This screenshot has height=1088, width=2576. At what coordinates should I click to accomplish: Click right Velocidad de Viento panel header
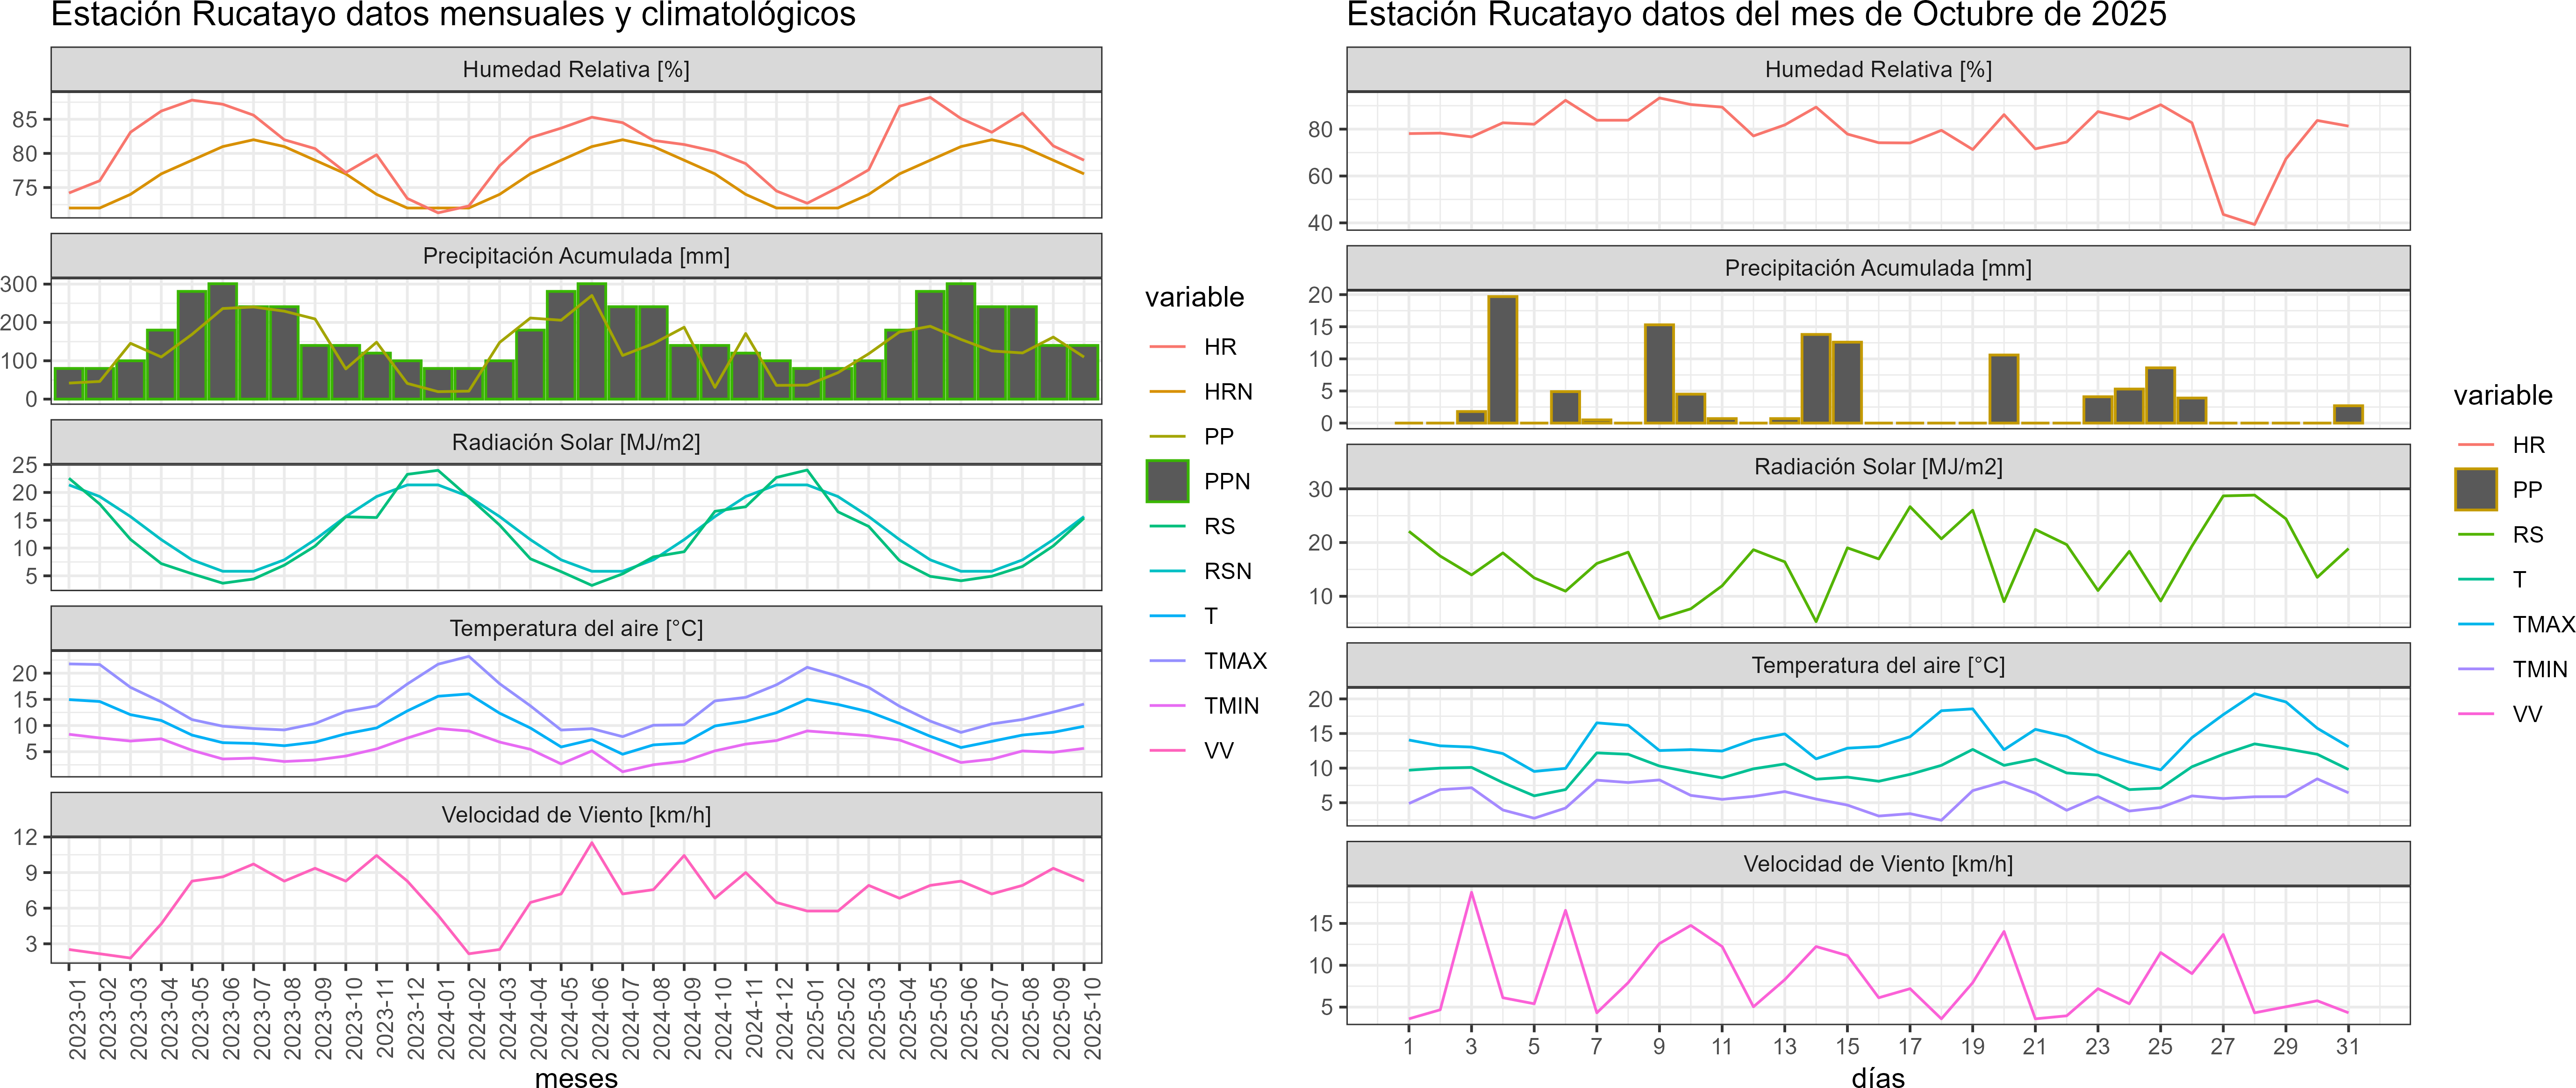1878,864
